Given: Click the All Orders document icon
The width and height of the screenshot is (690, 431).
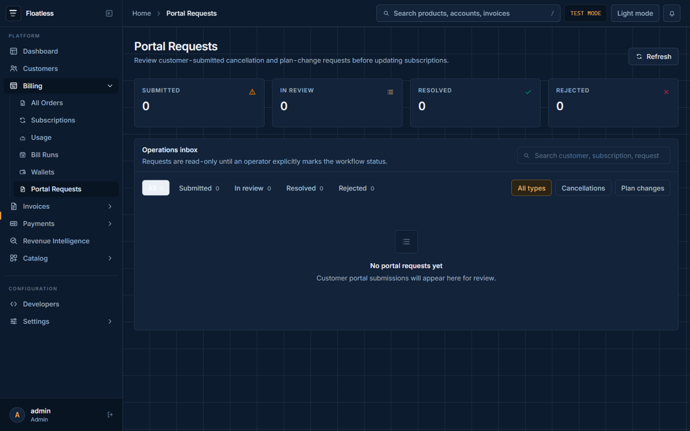Looking at the screenshot, I should (23, 103).
